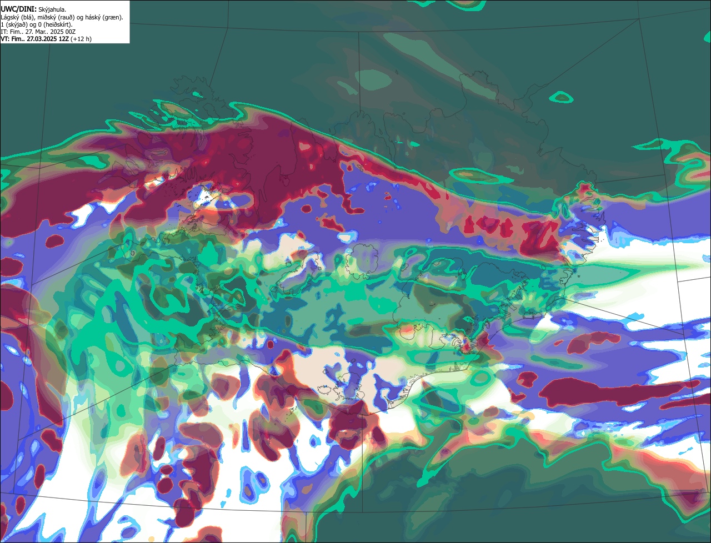This screenshot has height=543, width=711.
Task: Click the "IT: Fim.. 27. Mar.. 2025 00Z" line
Action: (x=38, y=32)
